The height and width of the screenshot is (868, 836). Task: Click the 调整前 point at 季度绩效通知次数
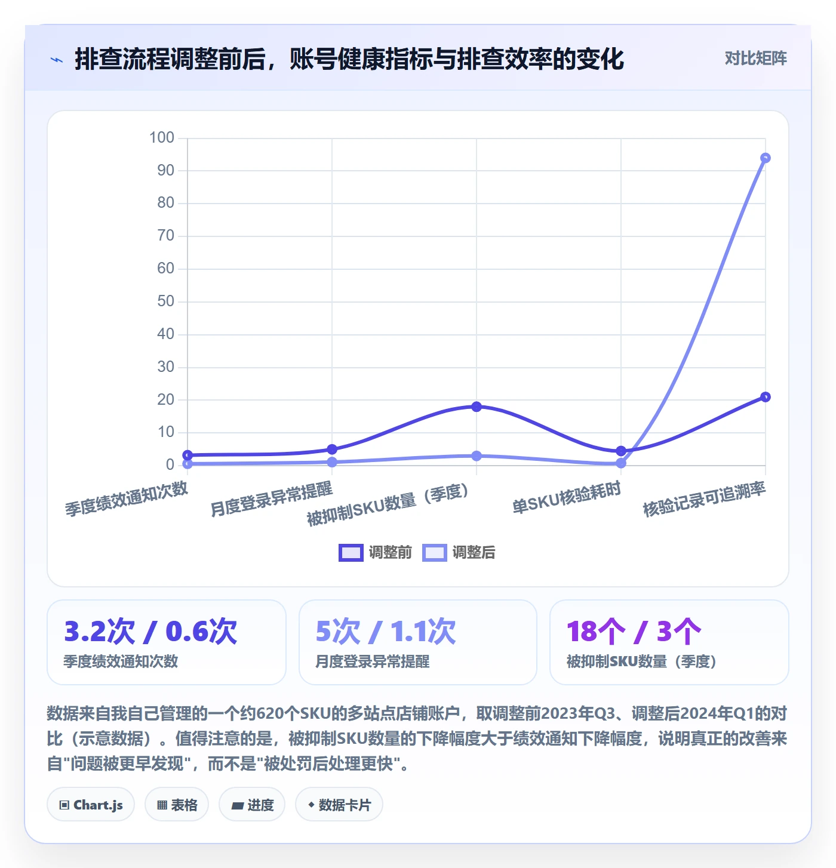tap(188, 455)
